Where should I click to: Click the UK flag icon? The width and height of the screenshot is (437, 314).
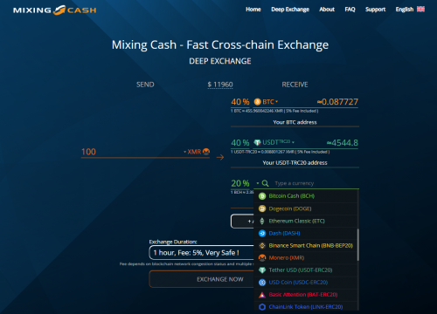tap(420, 9)
